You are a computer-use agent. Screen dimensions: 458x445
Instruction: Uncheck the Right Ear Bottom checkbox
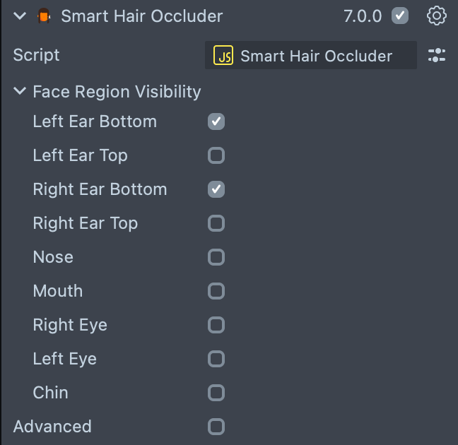(x=216, y=189)
